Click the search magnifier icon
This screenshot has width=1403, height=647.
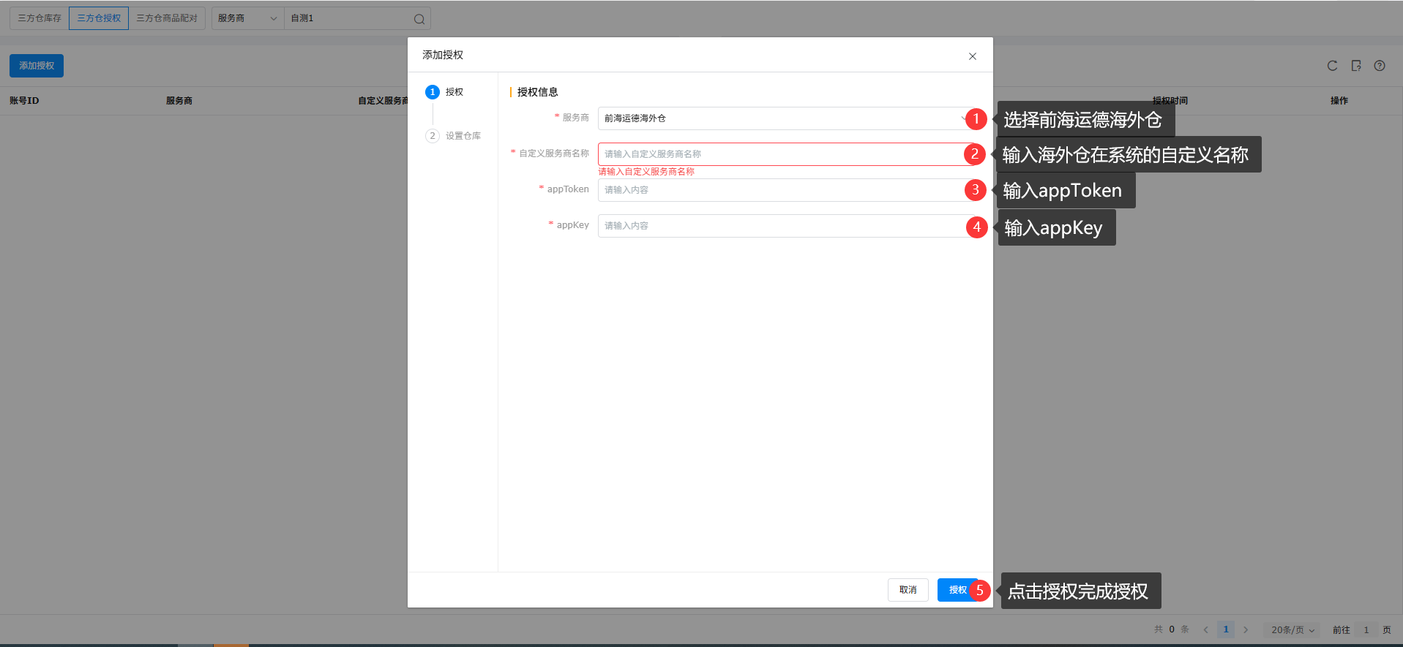tap(419, 19)
